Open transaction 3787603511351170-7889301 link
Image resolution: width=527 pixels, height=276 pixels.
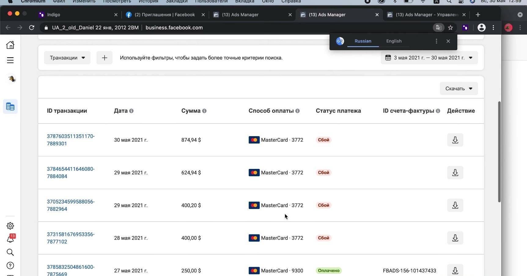tap(71, 140)
